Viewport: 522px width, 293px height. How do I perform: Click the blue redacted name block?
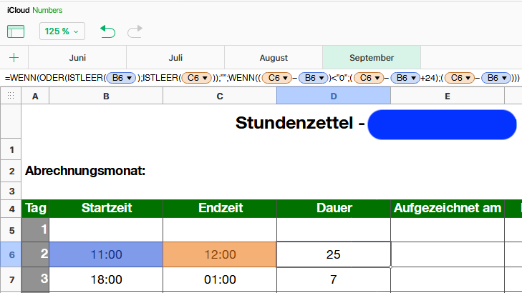[x=442, y=124]
